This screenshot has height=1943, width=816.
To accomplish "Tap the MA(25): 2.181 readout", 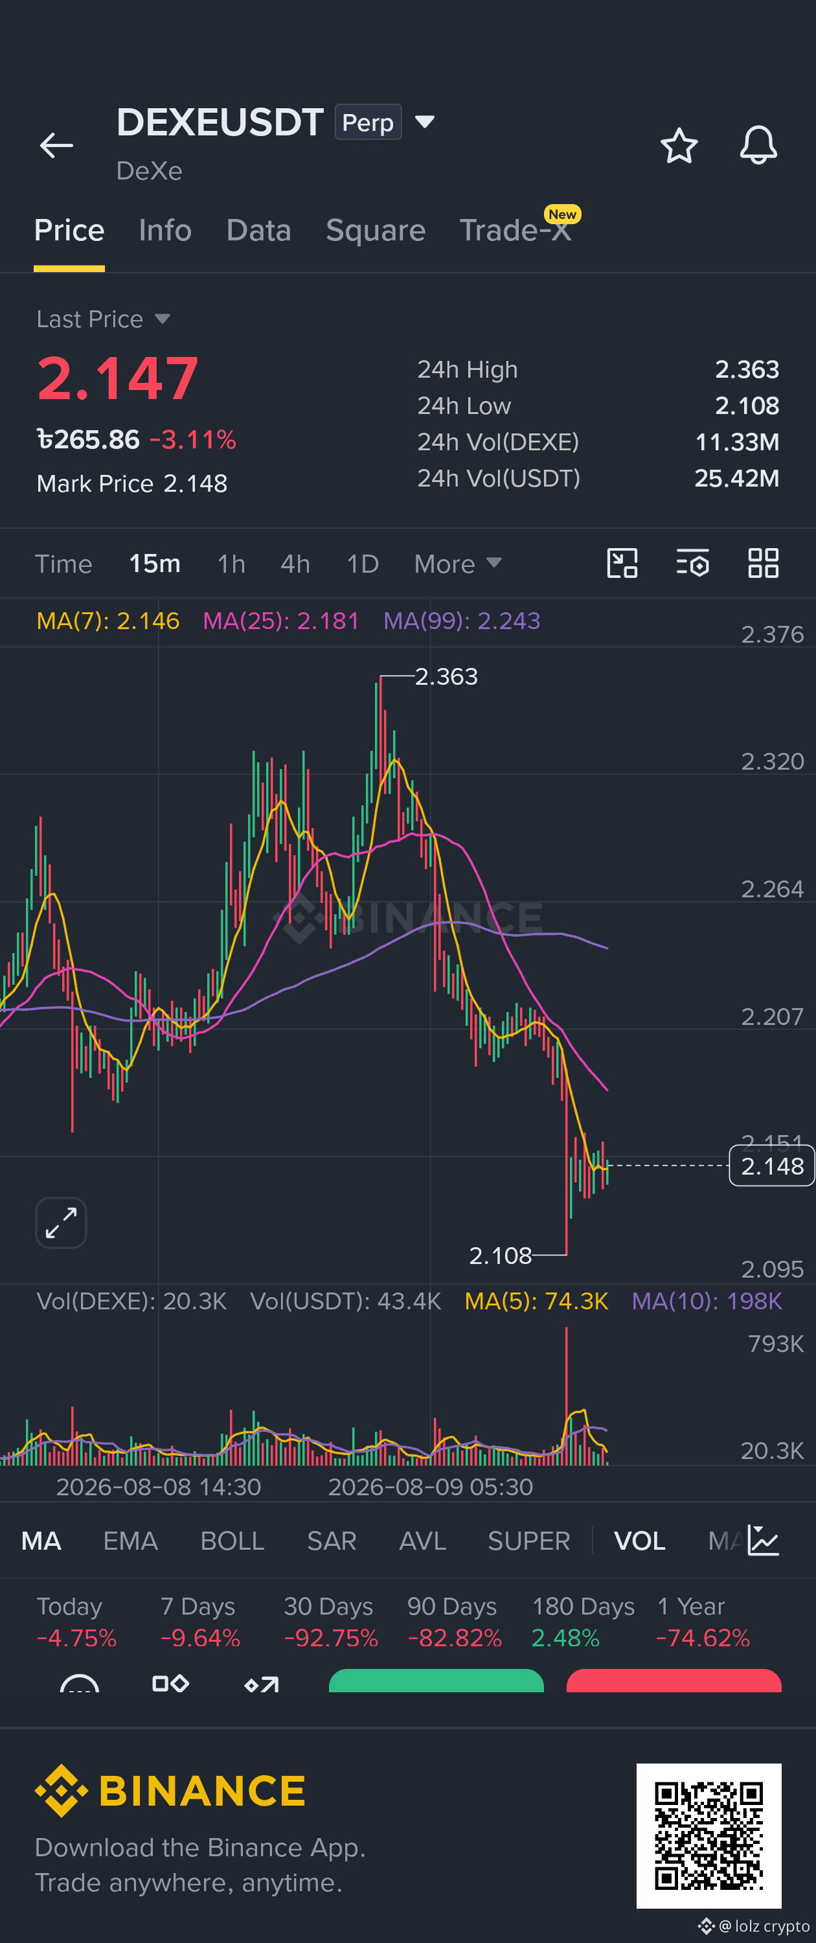I will click(280, 621).
